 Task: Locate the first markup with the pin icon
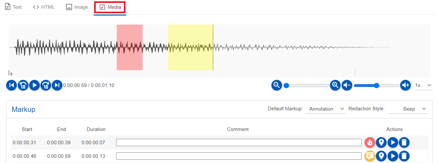pyautogui.click(x=381, y=142)
